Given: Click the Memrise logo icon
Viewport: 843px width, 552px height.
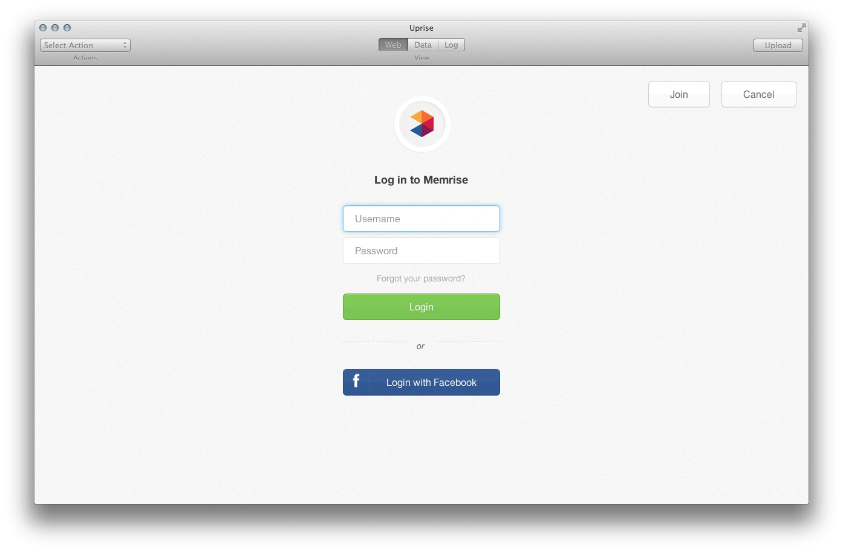Looking at the screenshot, I should click(421, 124).
